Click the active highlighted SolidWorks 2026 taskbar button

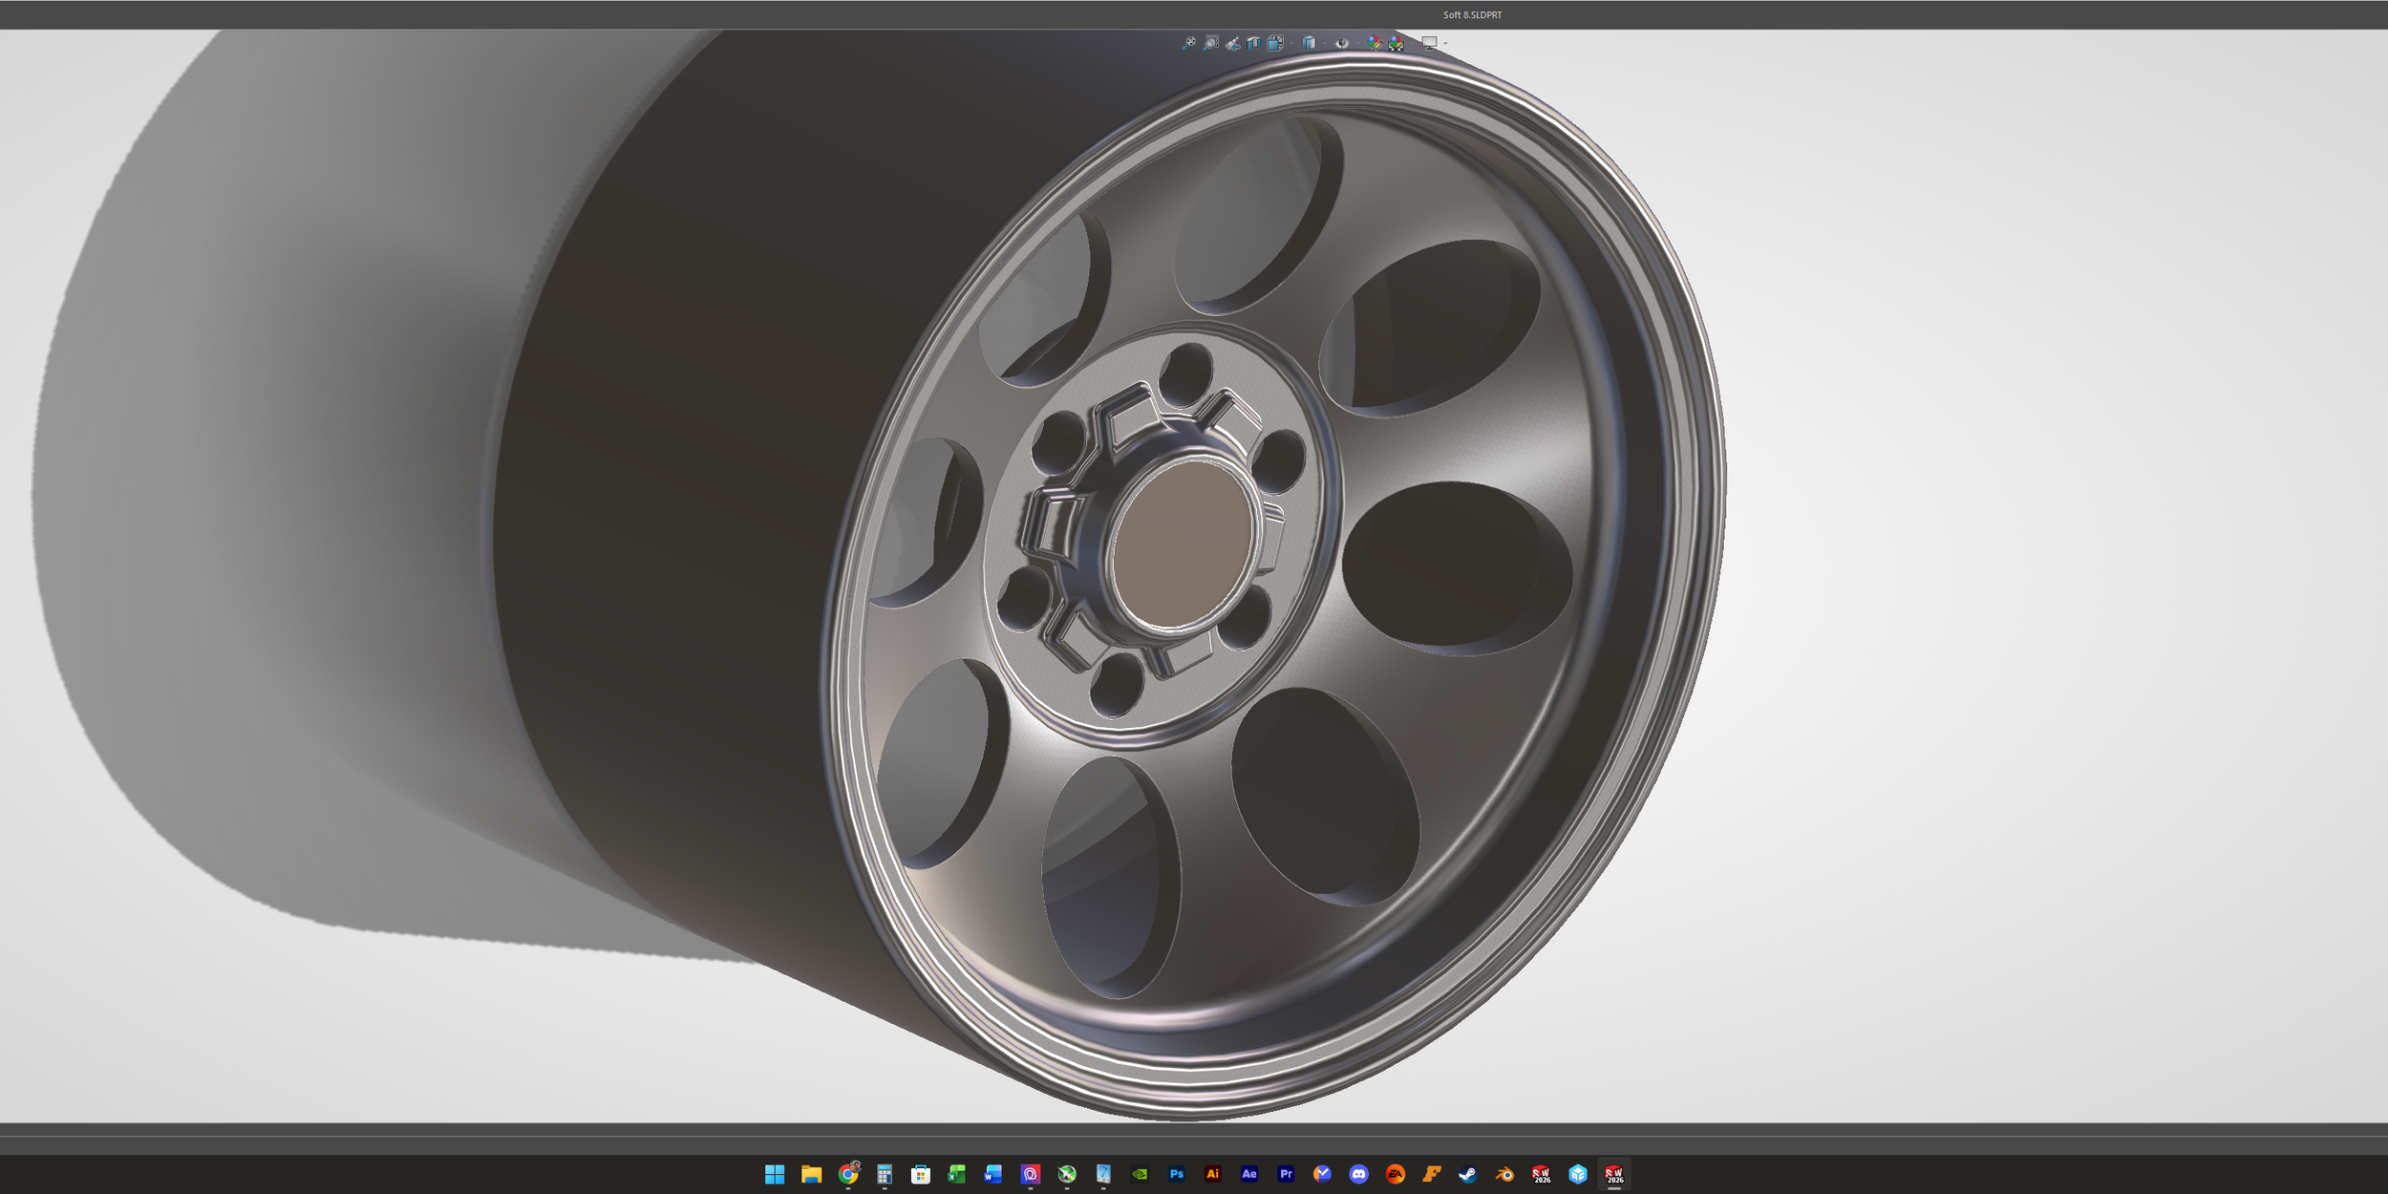point(1614,1174)
